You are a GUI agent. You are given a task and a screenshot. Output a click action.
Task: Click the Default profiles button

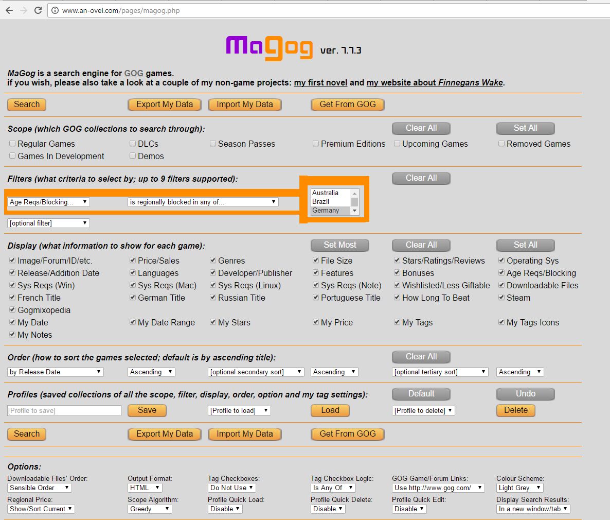click(421, 394)
